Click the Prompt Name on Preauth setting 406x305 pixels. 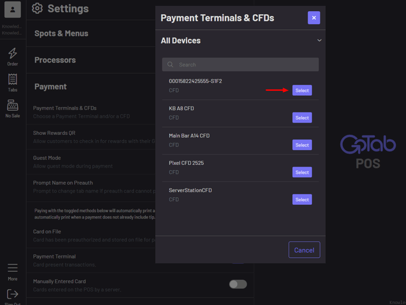91,187
